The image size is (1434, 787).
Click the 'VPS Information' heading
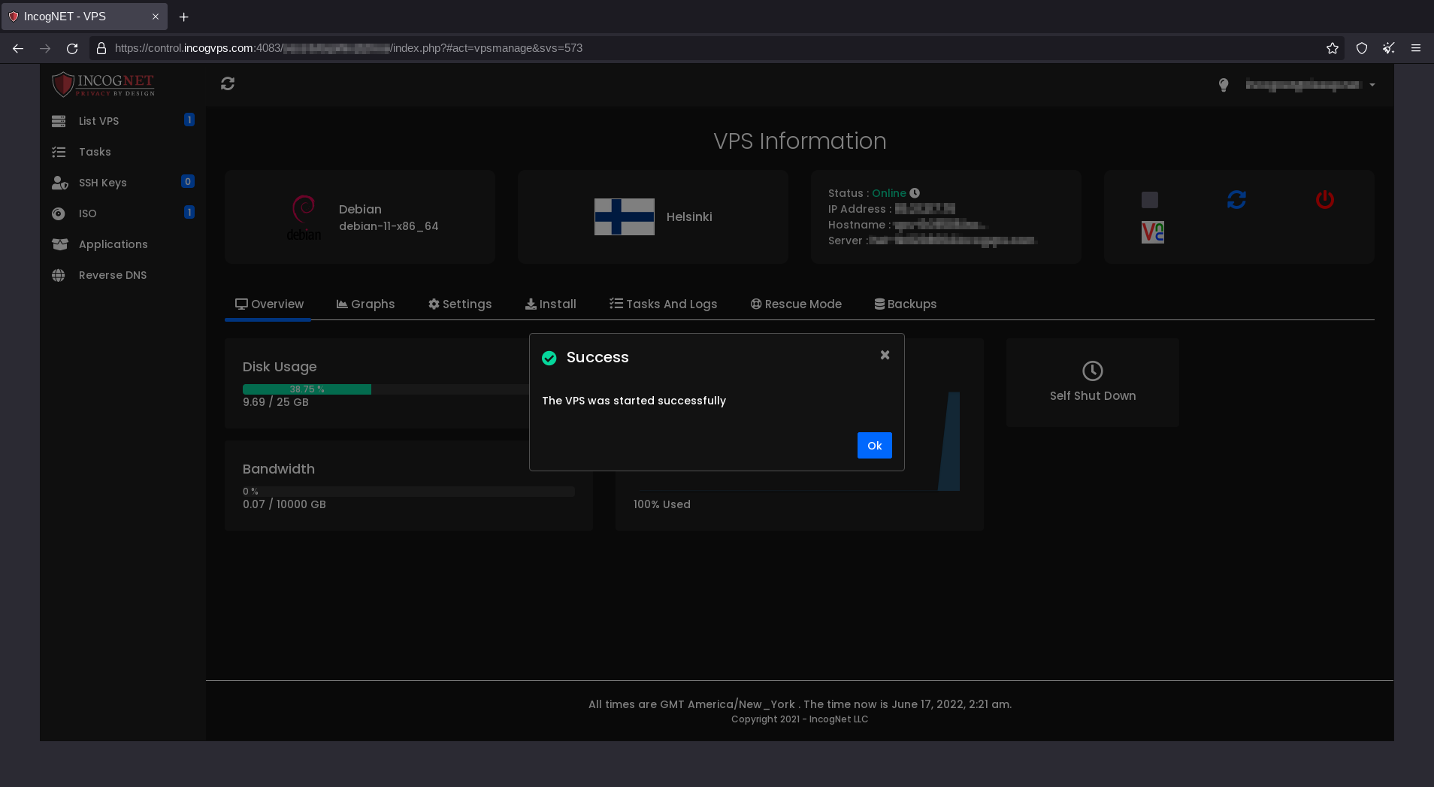pyautogui.click(x=800, y=141)
